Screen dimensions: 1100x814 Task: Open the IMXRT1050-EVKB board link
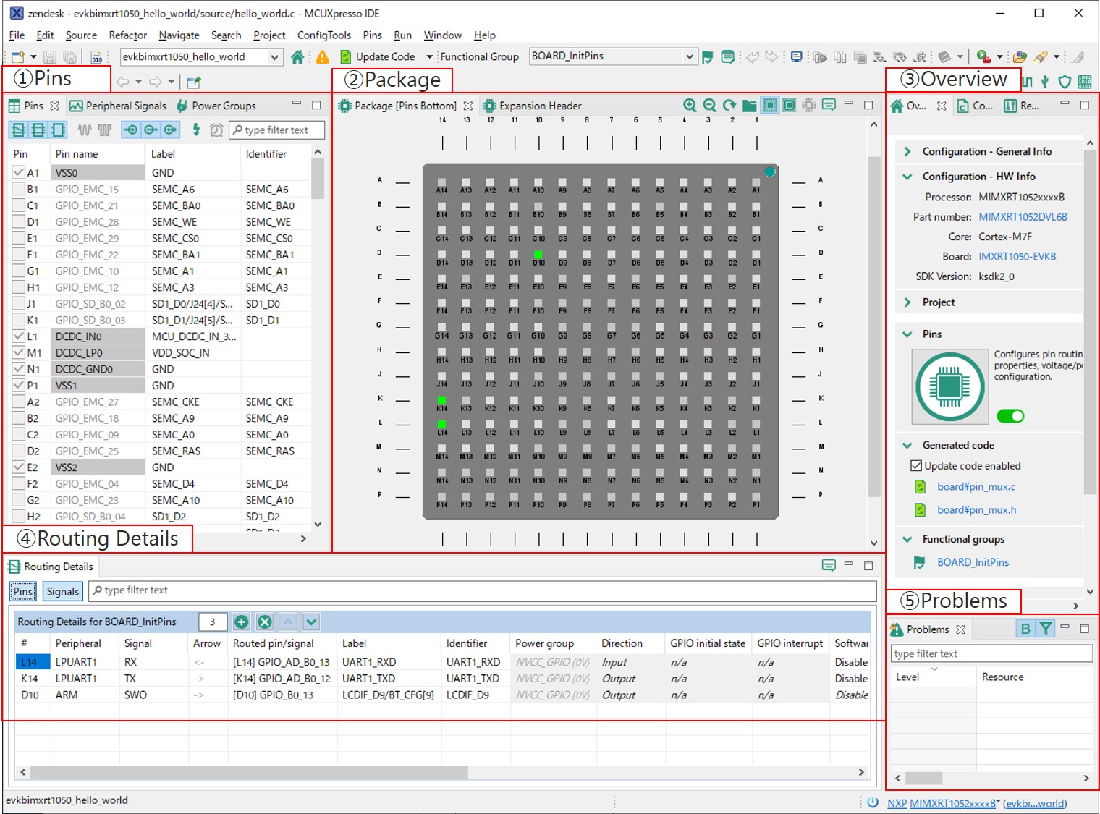point(1017,257)
